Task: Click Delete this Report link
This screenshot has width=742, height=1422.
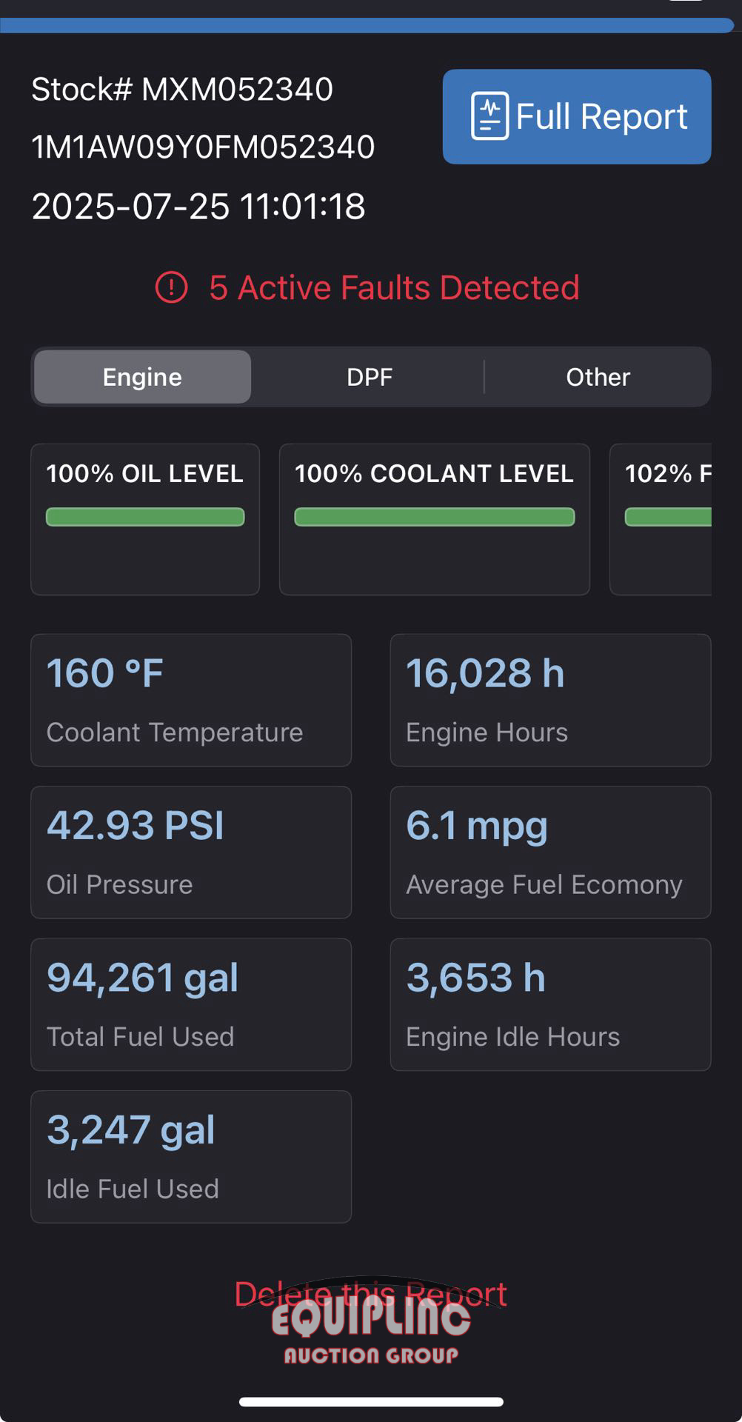Action: tap(370, 1295)
